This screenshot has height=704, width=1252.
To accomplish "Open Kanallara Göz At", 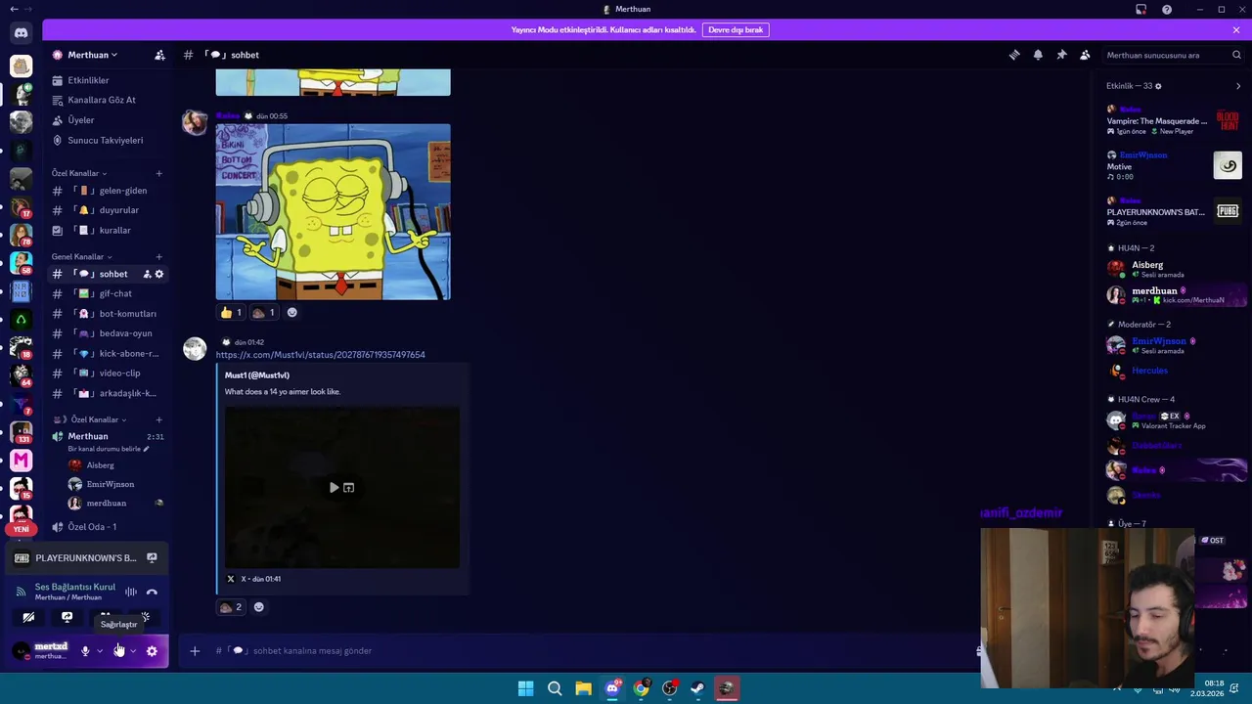I will click(x=108, y=100).
